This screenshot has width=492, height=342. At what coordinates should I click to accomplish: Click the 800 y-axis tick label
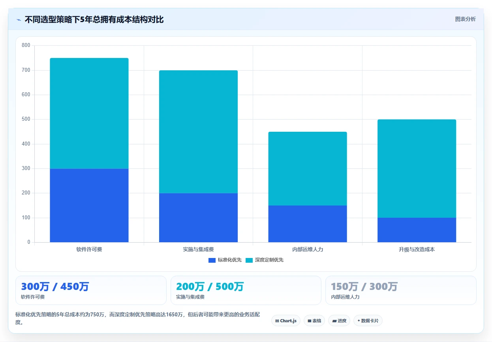coord(26,45)
